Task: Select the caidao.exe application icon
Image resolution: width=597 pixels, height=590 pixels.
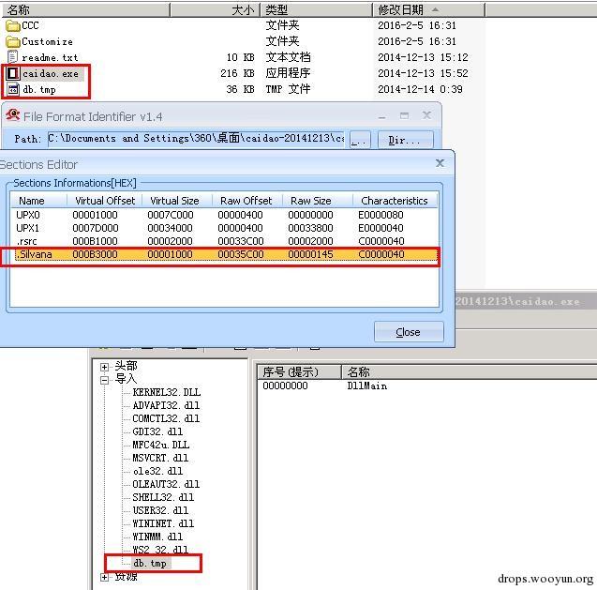Action: [x=13, y=73]
